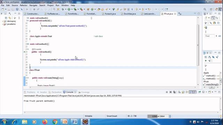The image size is (223, 125).
Task: Open the Source menu
Action: point(15,6)
